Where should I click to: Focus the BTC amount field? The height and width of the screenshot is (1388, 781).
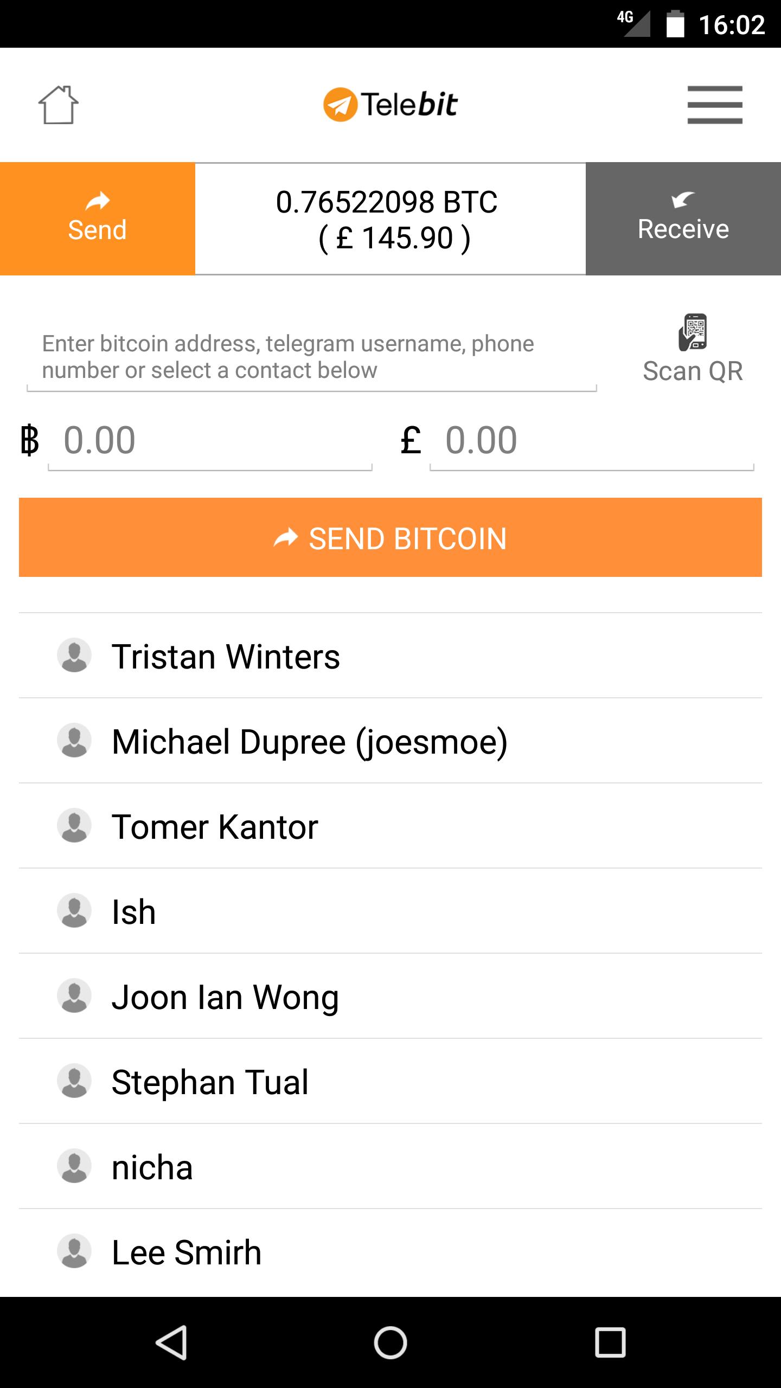click(210, 440)
